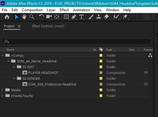Click the Home screen icon

pos(7,17)
